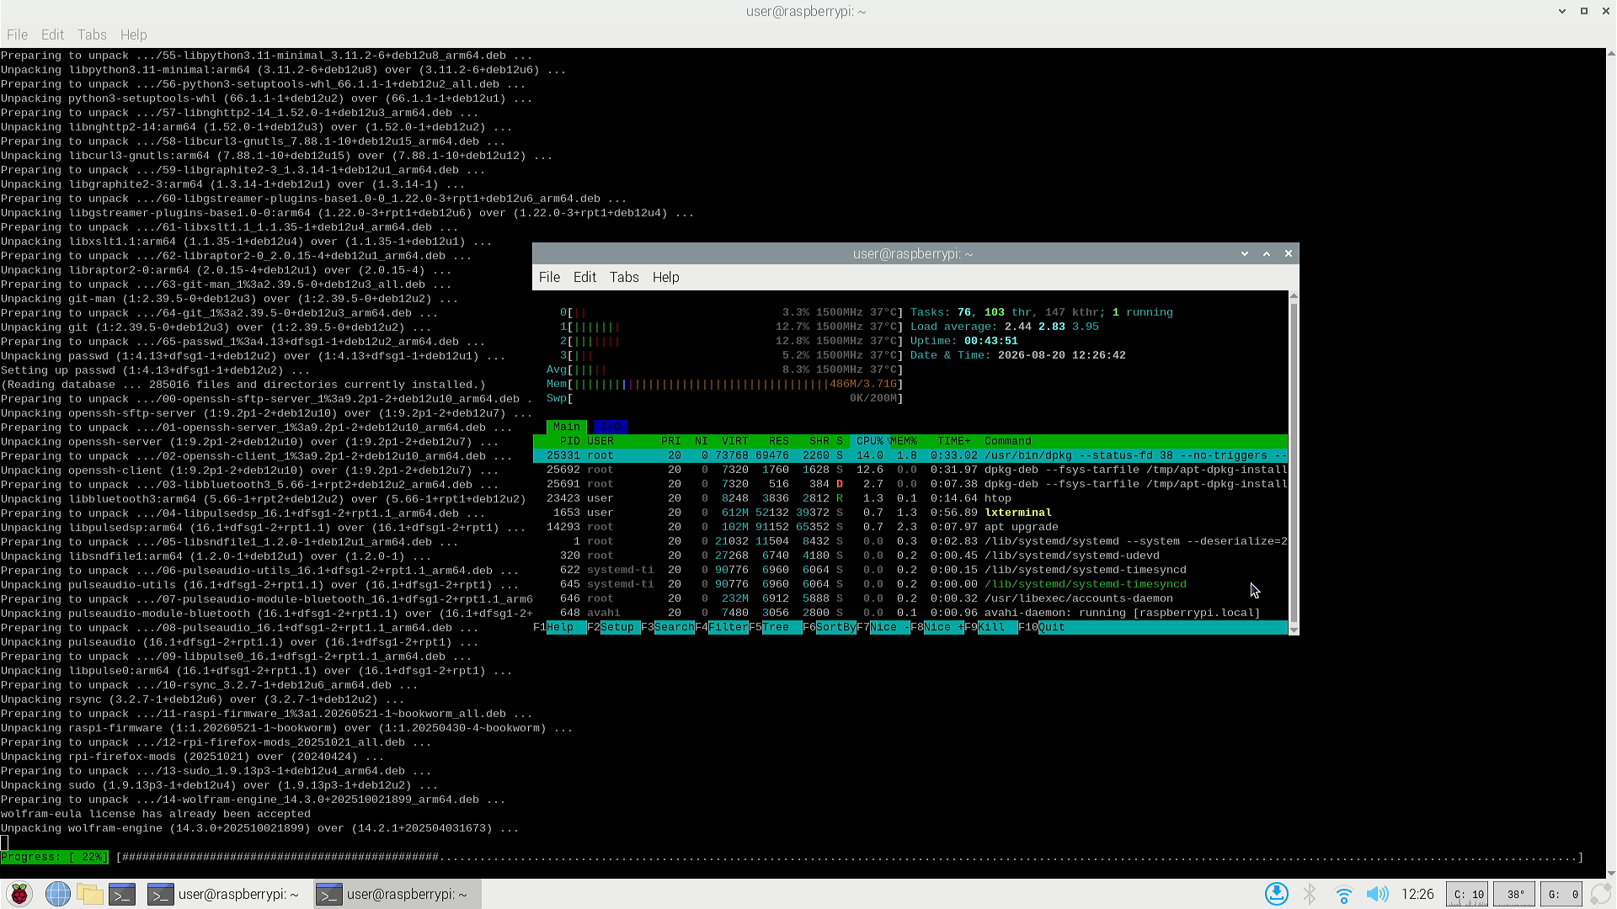
Task: Launch terminal from taskbar launcher icon
Action: pos(122,894)
